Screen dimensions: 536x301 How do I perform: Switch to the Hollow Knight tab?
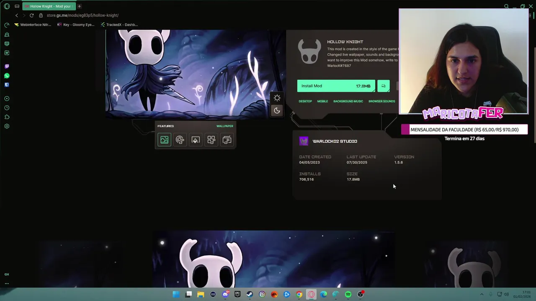49,6
